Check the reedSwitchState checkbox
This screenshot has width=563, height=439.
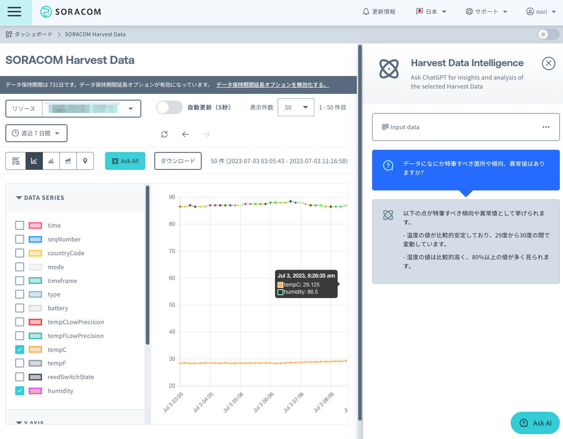20,377
